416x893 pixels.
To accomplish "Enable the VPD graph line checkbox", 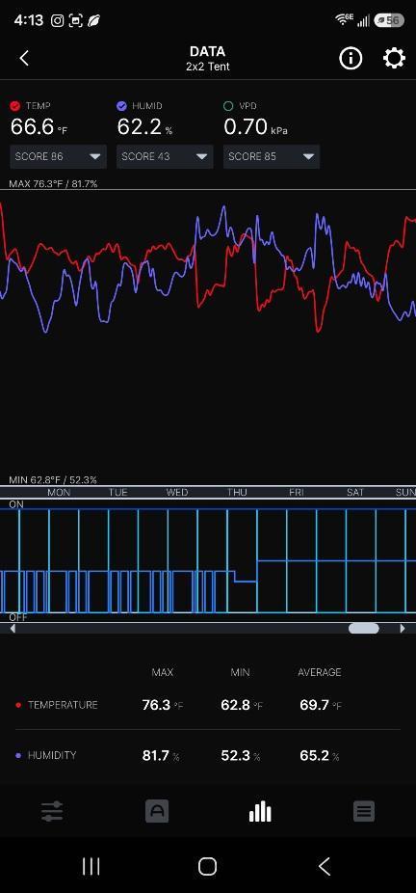I will coord(228,106).
